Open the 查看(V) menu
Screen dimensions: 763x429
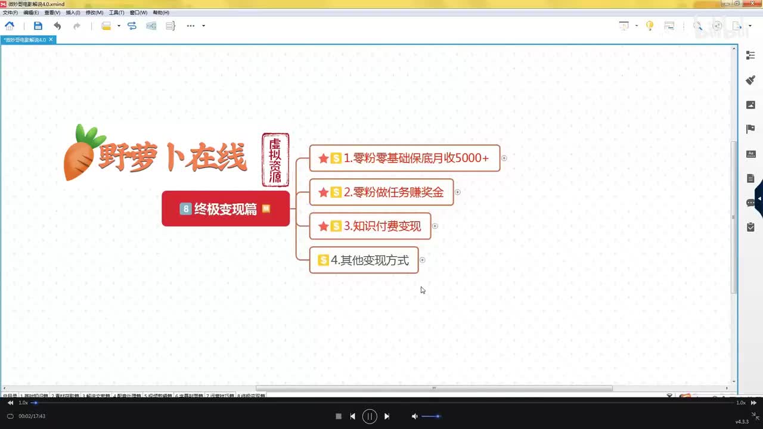pyautogui.click(x=52, y=13)
